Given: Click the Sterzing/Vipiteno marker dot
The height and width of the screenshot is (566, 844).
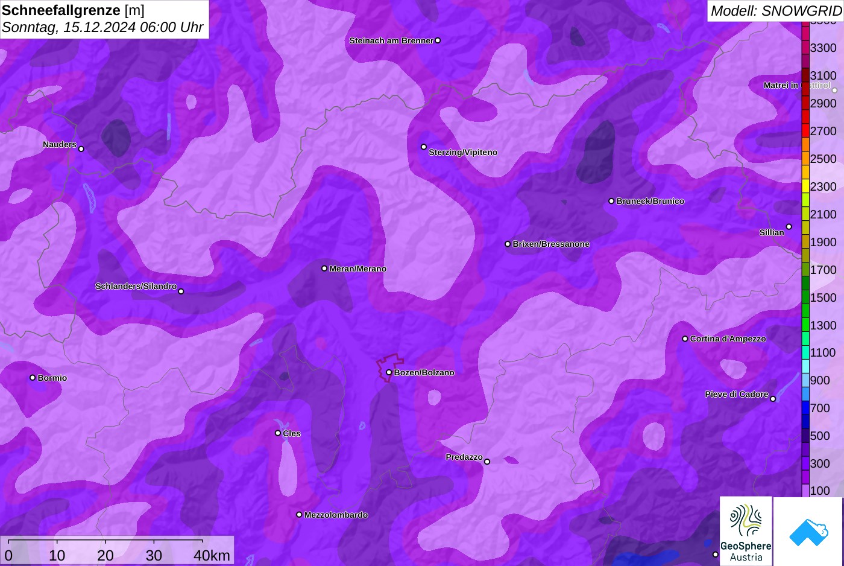Looking at the screenshot, I should coord(424,147).
